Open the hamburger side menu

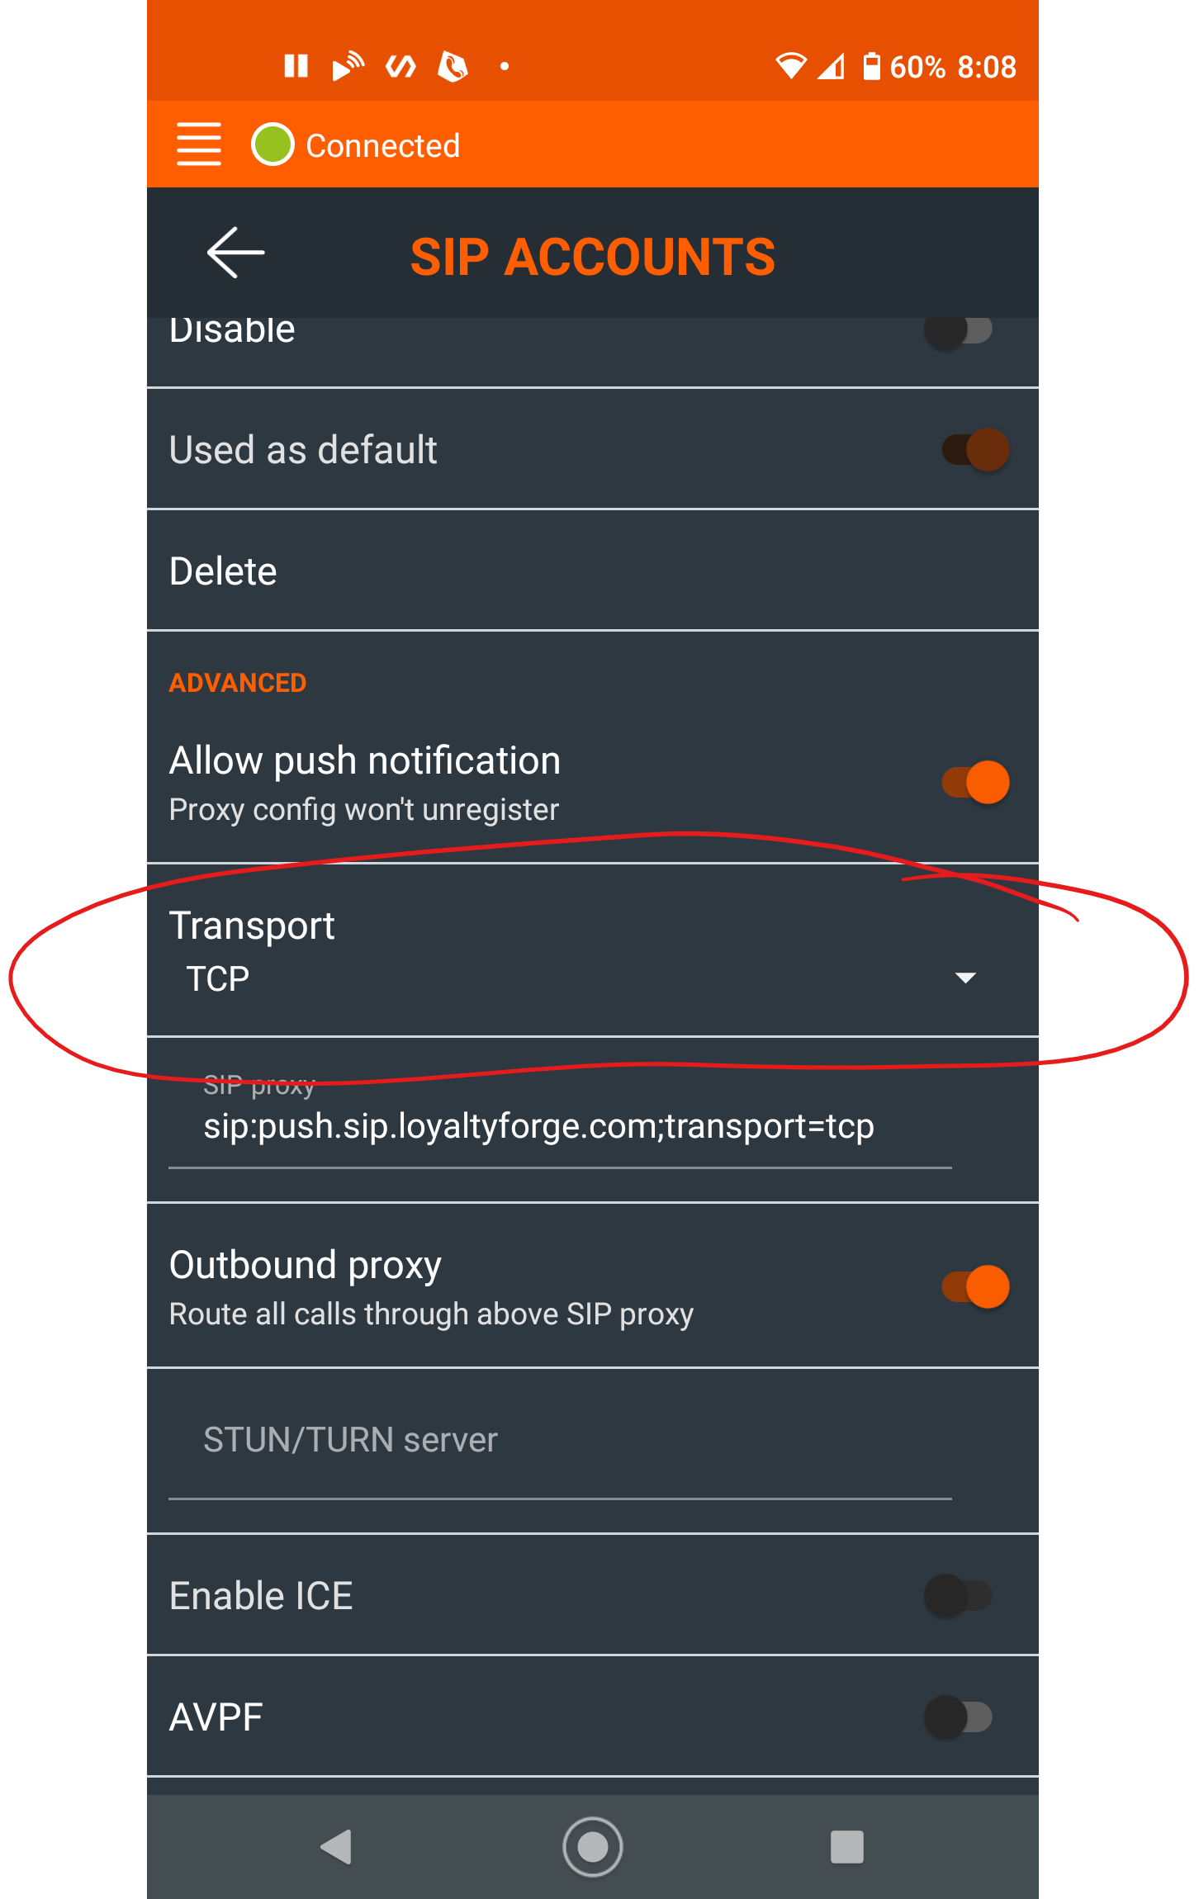point(199,144)
